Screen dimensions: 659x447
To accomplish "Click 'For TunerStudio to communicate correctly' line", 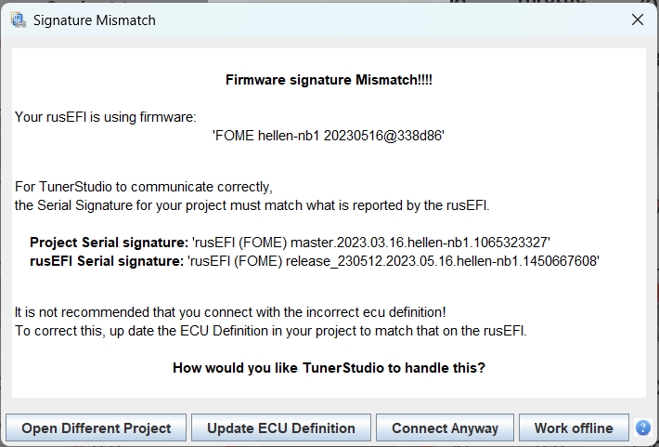I will [144, 186].
